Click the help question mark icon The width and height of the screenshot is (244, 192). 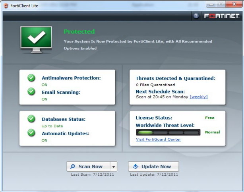pos(196,16)
